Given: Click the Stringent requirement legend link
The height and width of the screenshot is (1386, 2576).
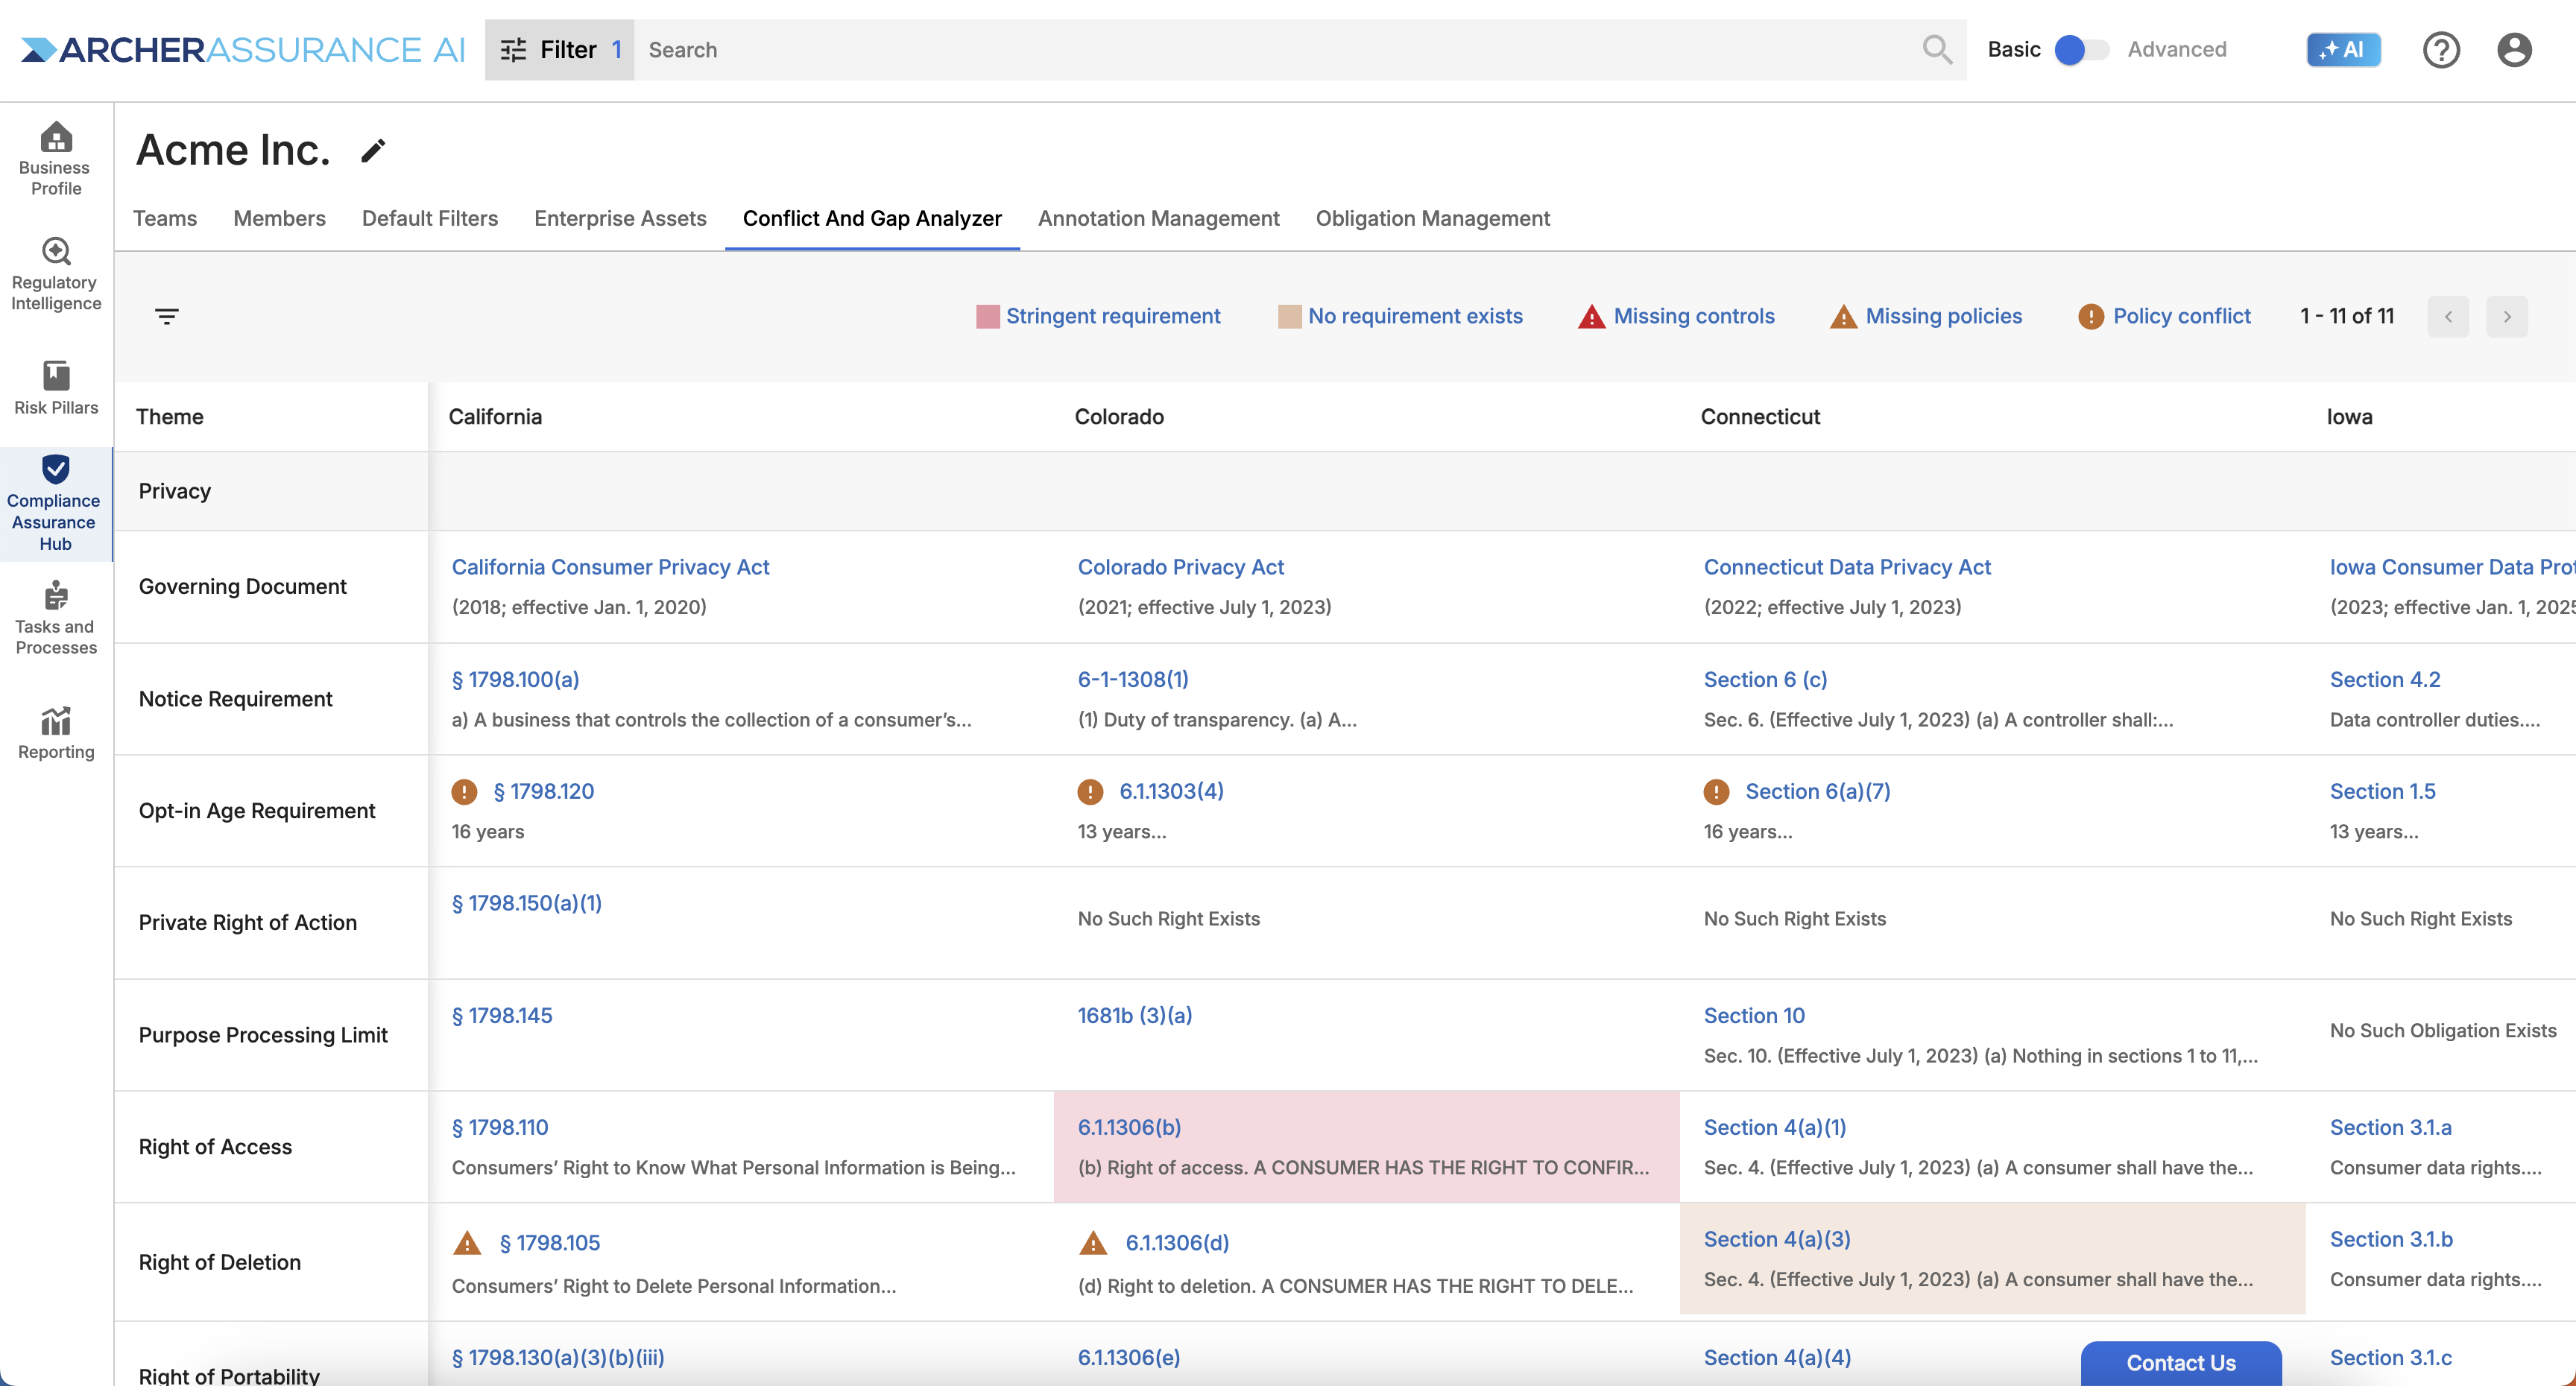Looking at the screenshot, I should (x=1113, y=316).
